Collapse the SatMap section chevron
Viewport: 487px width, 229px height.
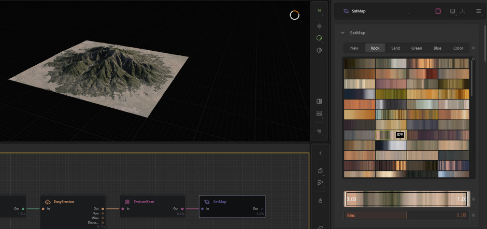[x=342, y=33]
